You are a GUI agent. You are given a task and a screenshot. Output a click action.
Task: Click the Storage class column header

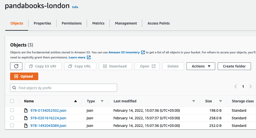[x=243, y=101]
